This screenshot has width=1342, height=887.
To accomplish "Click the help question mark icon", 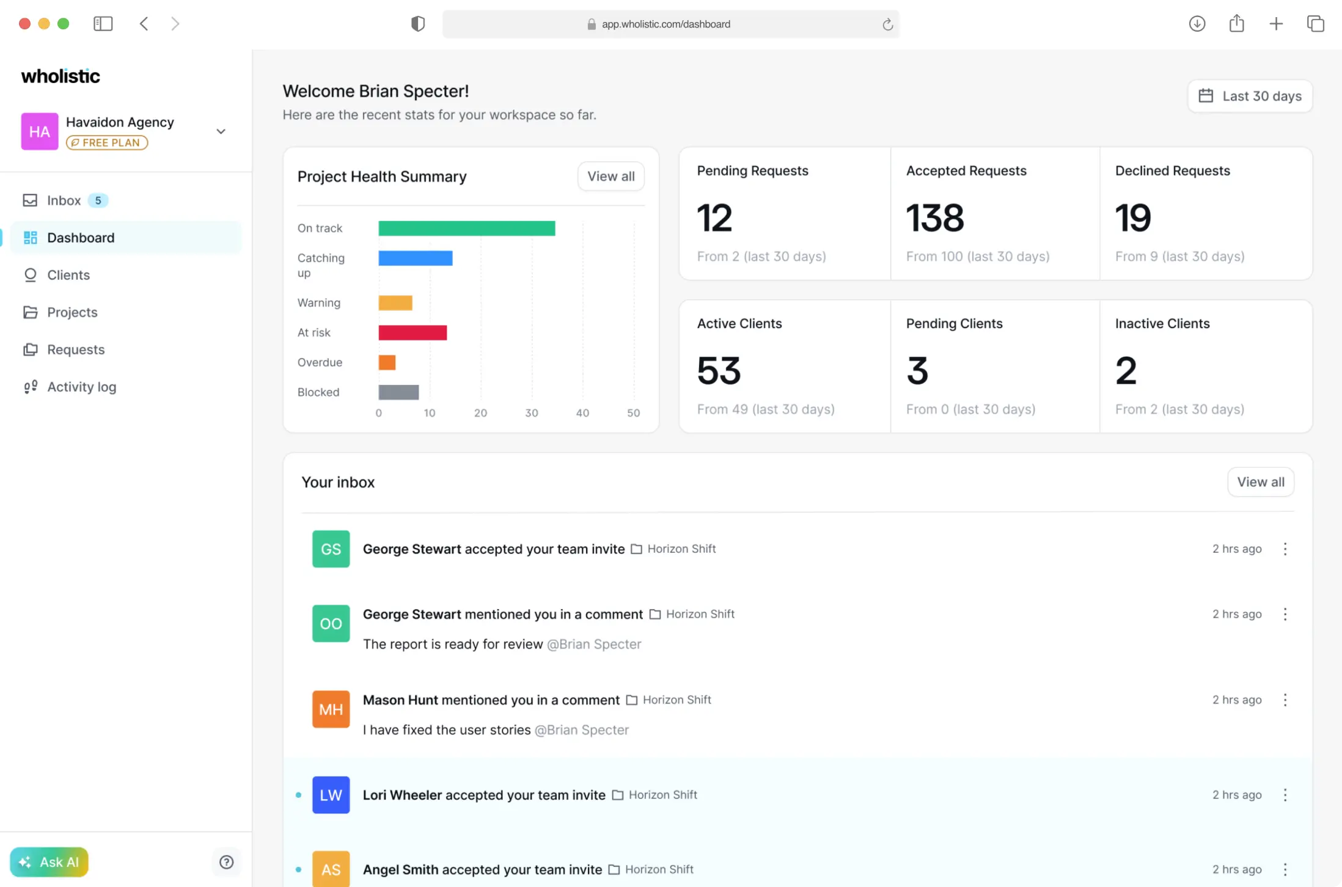I will (x=226, y=862).
